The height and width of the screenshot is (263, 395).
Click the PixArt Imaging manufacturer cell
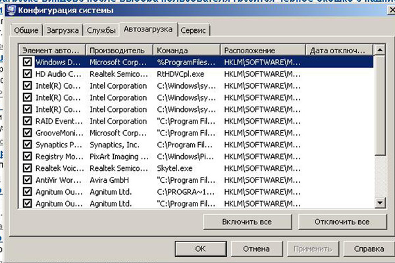click(119, 156)
